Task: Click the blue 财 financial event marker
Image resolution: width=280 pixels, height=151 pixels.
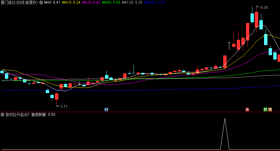Action: coord(106,110)
